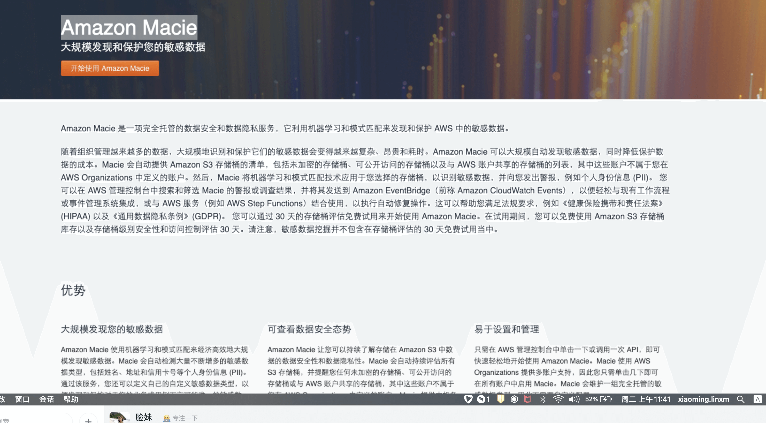Open Spotlight search magnifier icon

point(740,399)
